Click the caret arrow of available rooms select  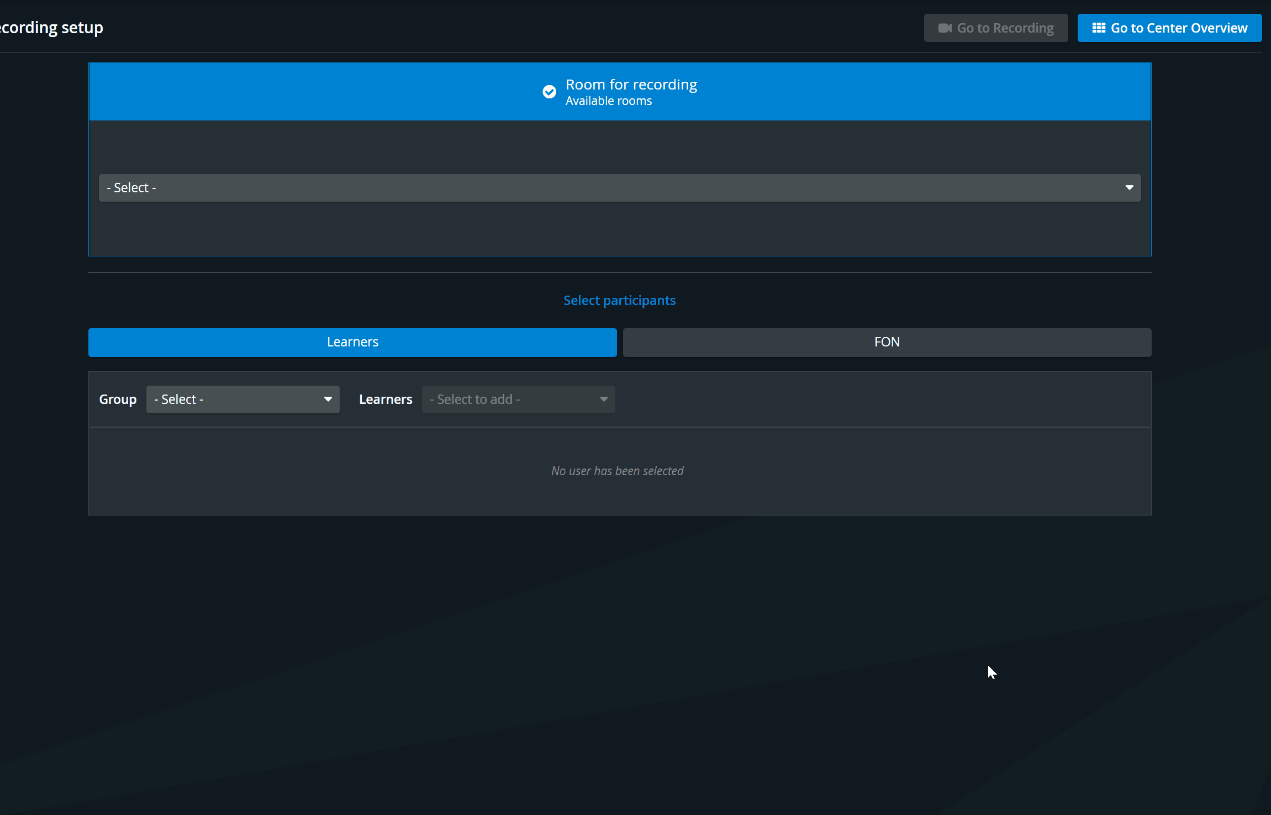tap(1129, 188)
